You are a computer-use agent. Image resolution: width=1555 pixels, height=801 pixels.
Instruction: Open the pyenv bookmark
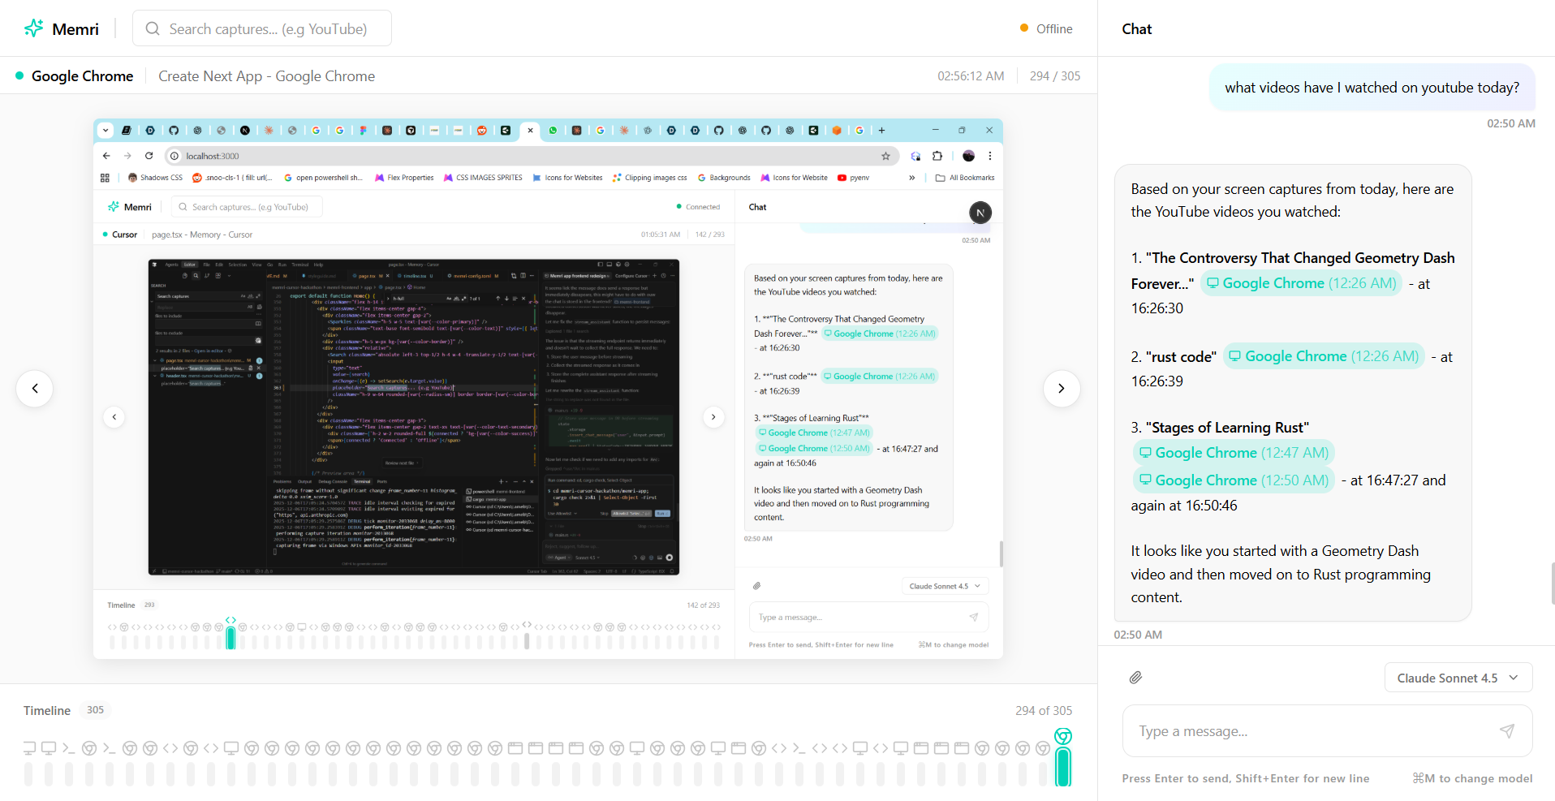coord(853,178)
